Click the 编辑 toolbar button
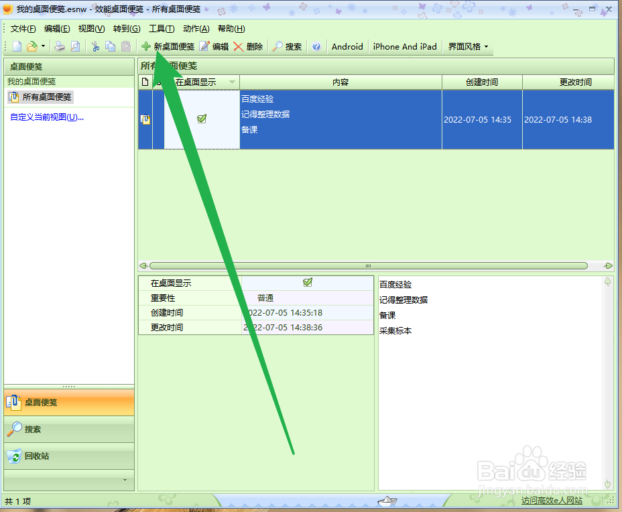622x512 pixels. pos(214,46)
